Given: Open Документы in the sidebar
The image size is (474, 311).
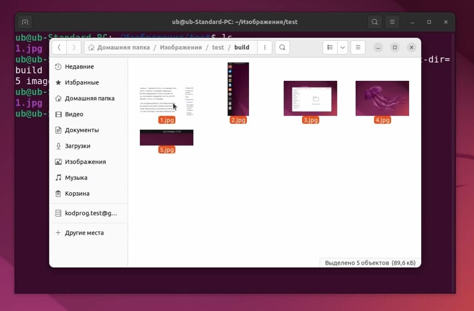Looking at the screenshot, I should (88, 130).
